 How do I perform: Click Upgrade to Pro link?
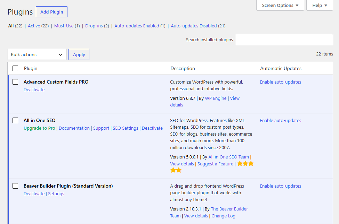click(39, 128)
